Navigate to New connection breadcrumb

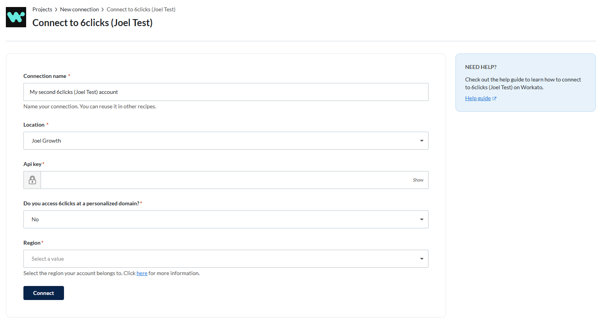(x=79, y=9)
